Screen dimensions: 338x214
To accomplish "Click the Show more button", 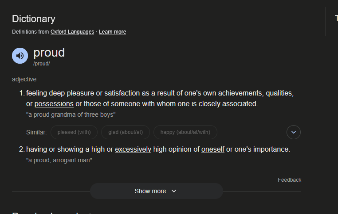I will click(x=156, y=191).
